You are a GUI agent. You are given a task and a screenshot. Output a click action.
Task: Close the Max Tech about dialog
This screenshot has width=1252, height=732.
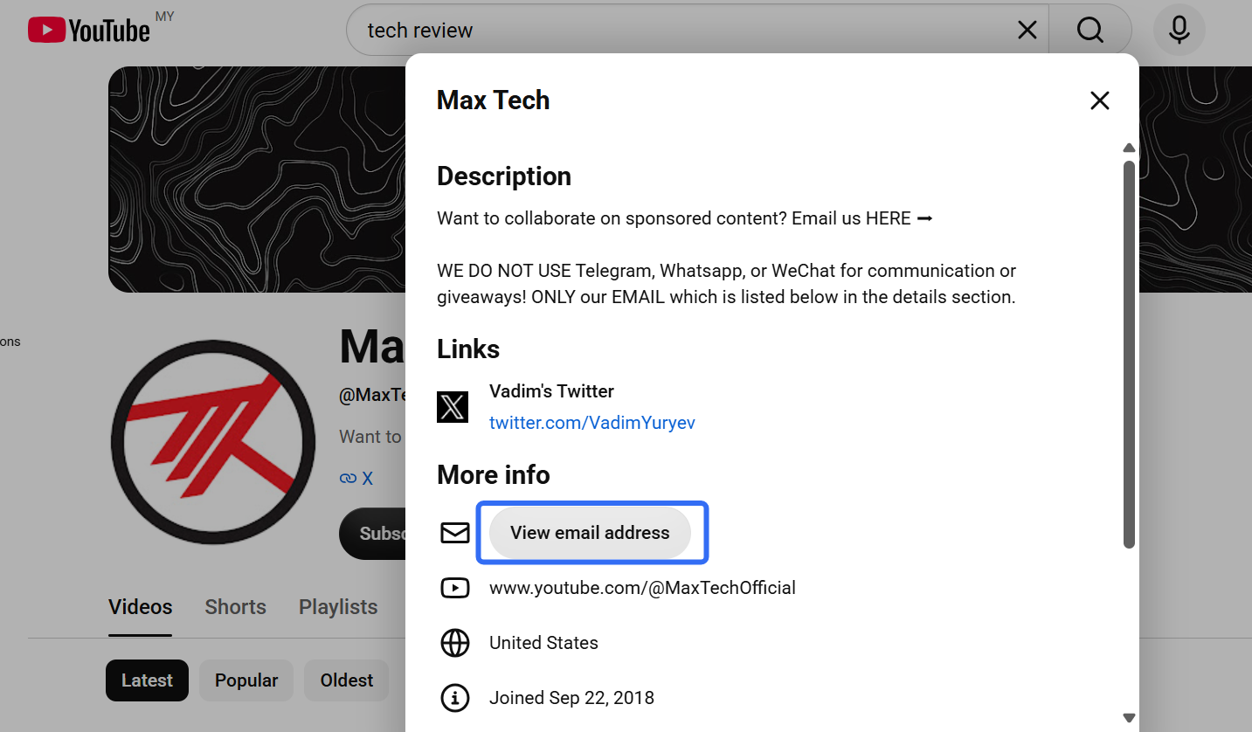coord(1100,100)
